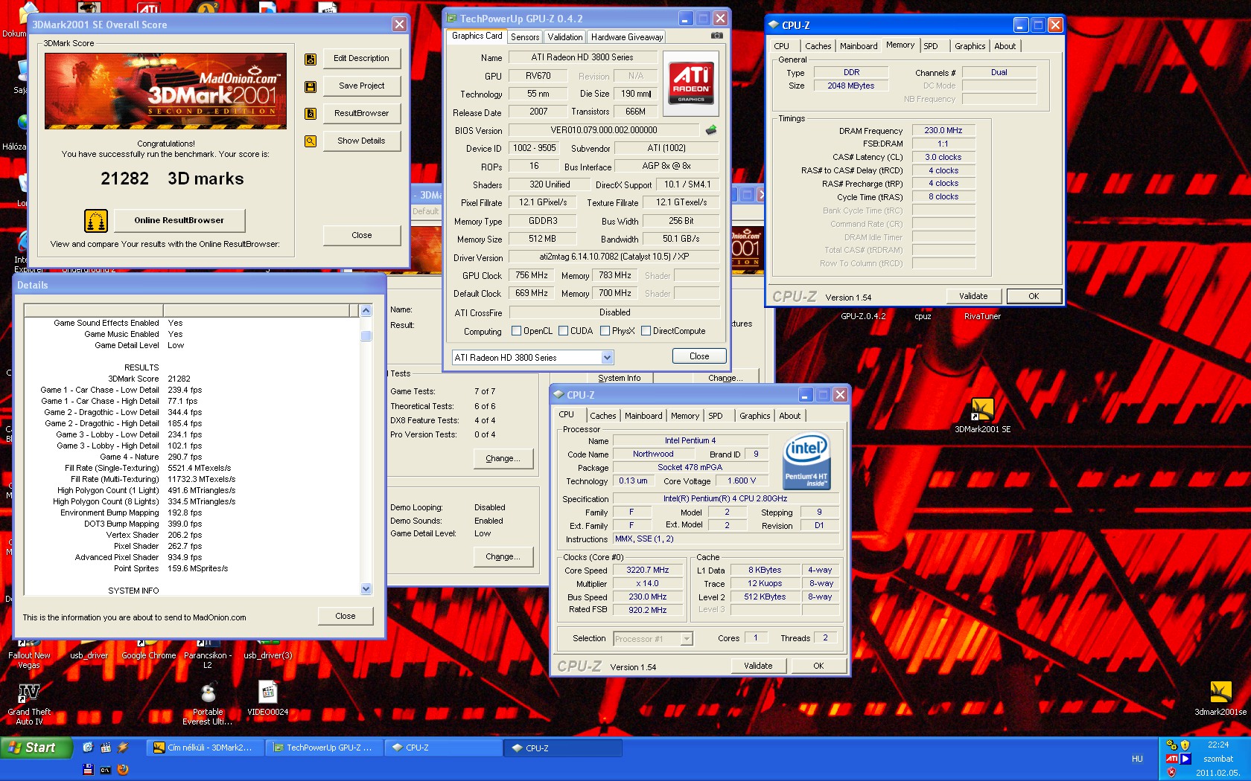Image resolution: width=1251 pixels, height=781 pixels.
Task: Switch to the Sensors tab in GPU-Z
Action: pyautogui.click(x=525, y=37)
